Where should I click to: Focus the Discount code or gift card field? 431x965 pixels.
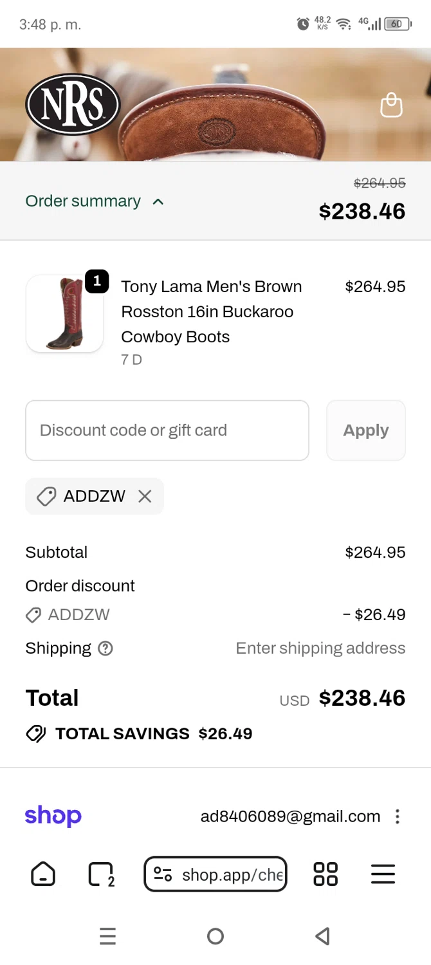[167, 430]
